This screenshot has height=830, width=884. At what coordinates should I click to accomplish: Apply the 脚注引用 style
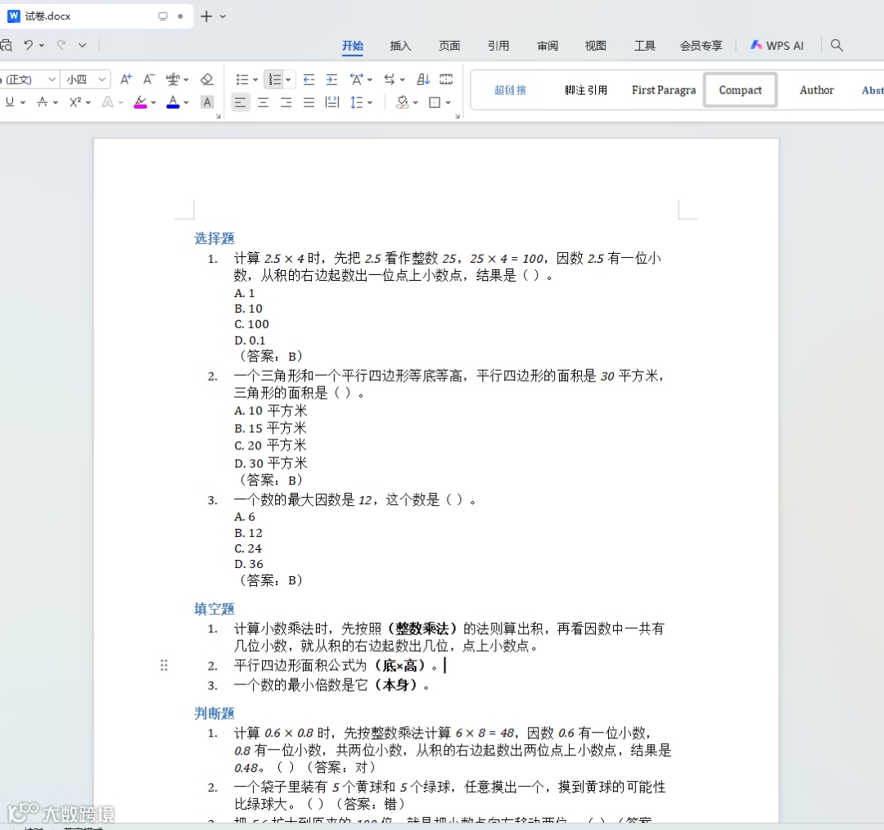click(x=586, y=90)
